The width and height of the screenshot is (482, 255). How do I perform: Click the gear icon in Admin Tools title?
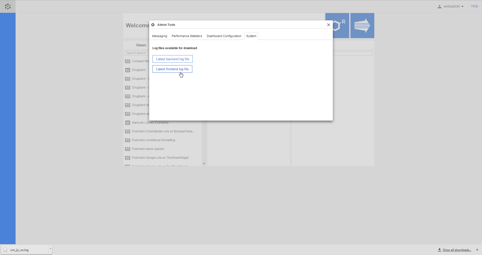pyautogui.click(x=153, y=25)
